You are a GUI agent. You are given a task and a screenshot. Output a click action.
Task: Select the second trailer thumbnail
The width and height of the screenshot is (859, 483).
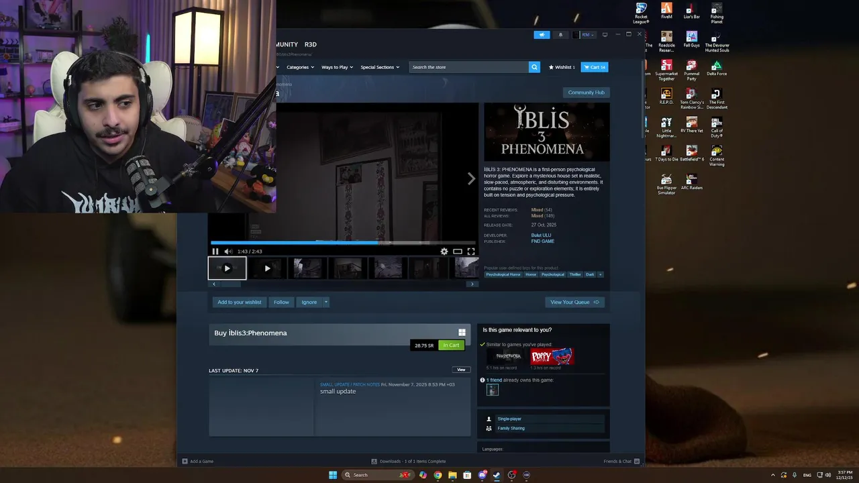click(267, 268)
